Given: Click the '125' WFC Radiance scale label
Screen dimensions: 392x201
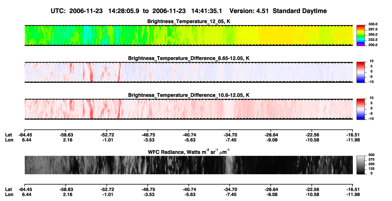Looking at the screenshot, I should pyautogui.click(x=371, y=169).
